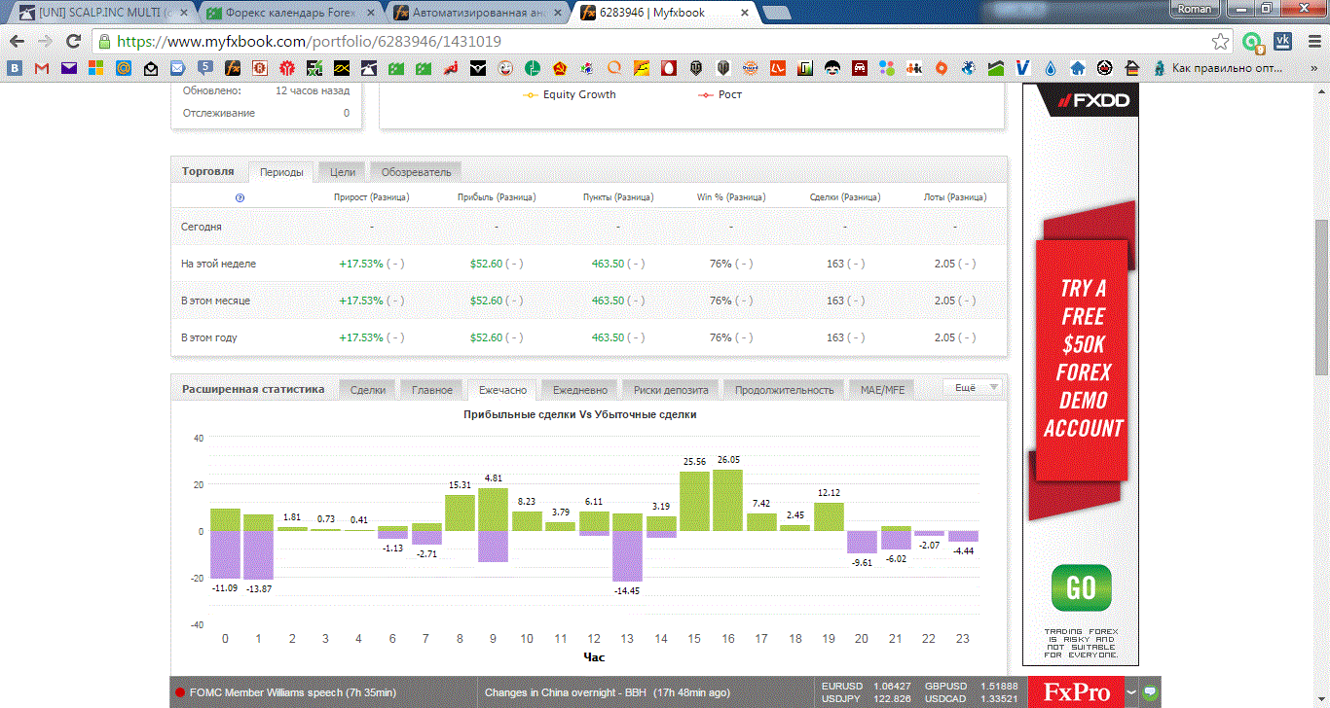Click the purple -14.45 bar for hour 13
The width and height of the screenshot is (1330, 708).
627,556
